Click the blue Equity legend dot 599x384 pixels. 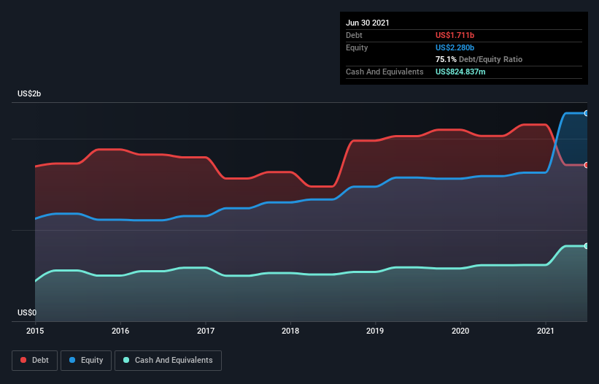point(72,360)
